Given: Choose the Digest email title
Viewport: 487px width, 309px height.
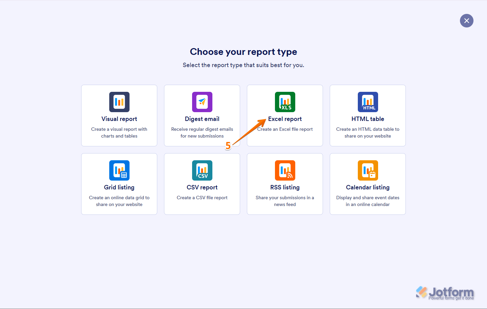Looking at the screenshot, I should [202, 119].
